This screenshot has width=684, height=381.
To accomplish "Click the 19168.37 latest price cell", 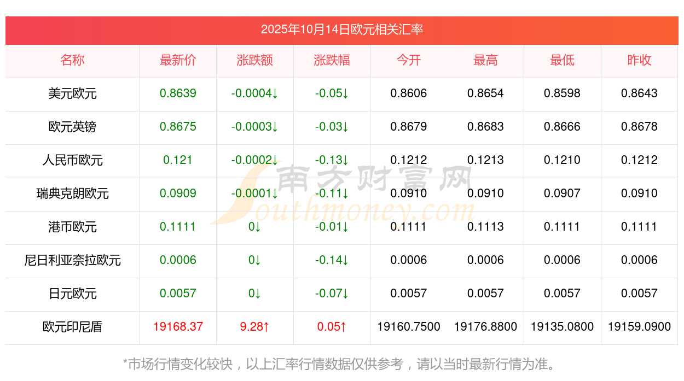I will point(178,327).
